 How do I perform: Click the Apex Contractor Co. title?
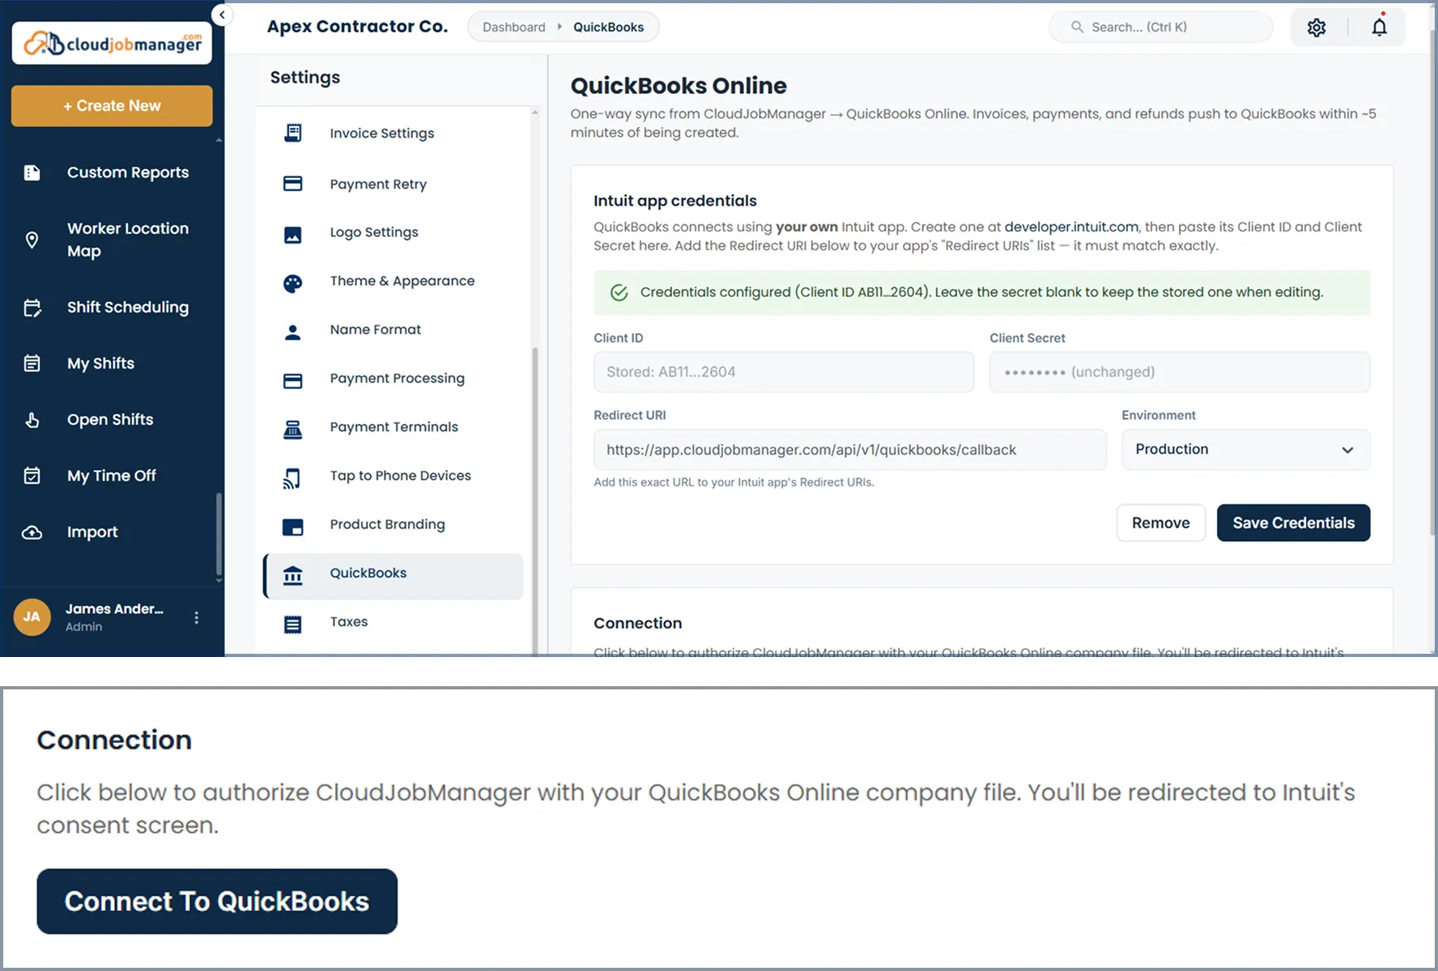point(357,27)
